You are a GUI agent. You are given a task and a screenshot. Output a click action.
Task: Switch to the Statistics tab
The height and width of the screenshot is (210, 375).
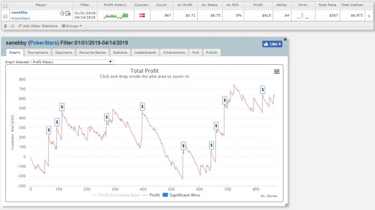[120, 52]
